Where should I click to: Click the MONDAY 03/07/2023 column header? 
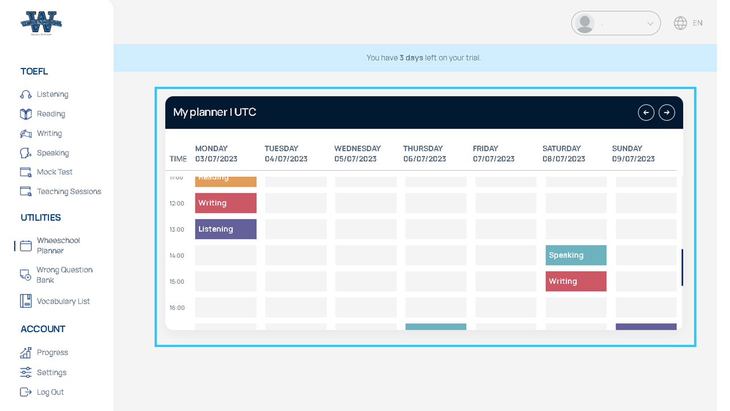pos(216,154)
